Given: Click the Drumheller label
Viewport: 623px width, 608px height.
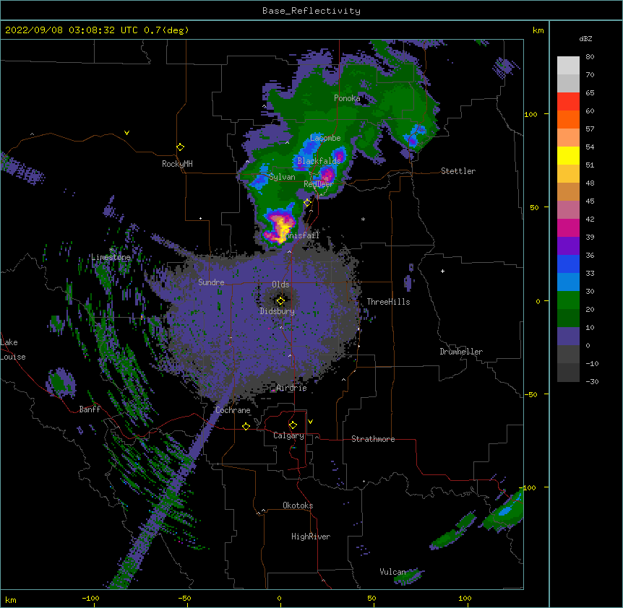Looking at the screenshot, I should coord(461,352).
